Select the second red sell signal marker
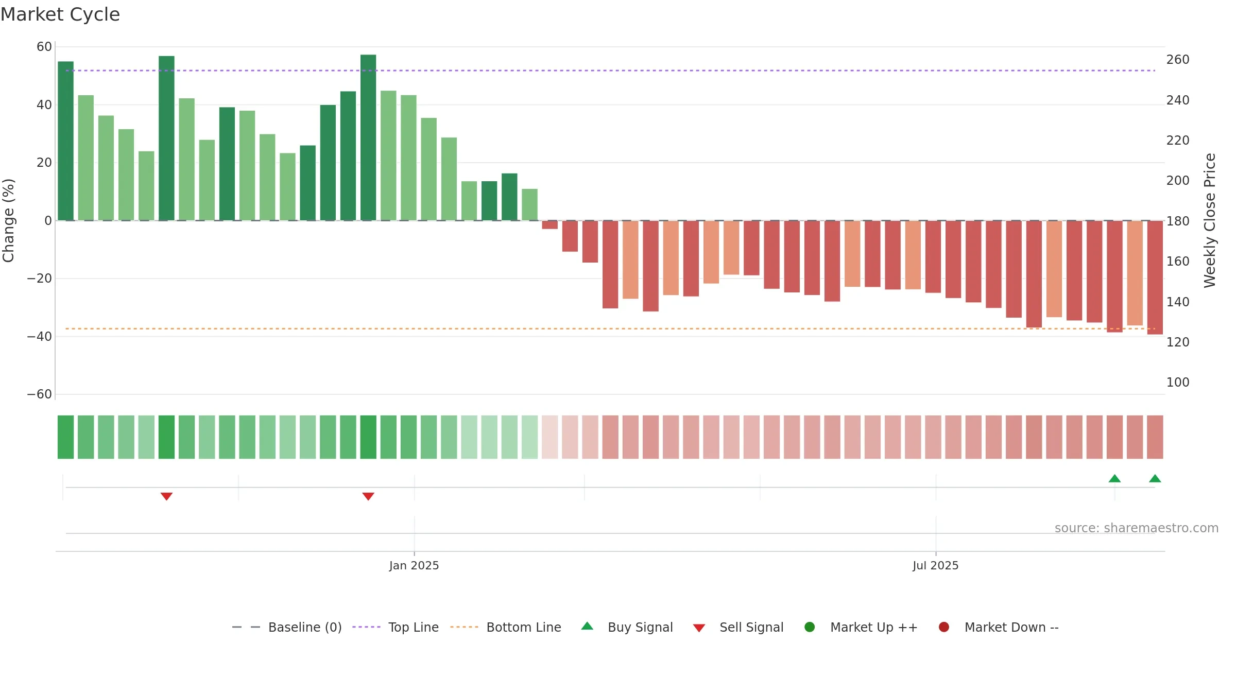Image resolution: width=1236 pixels, height=695 pixels. click(368, 496)
